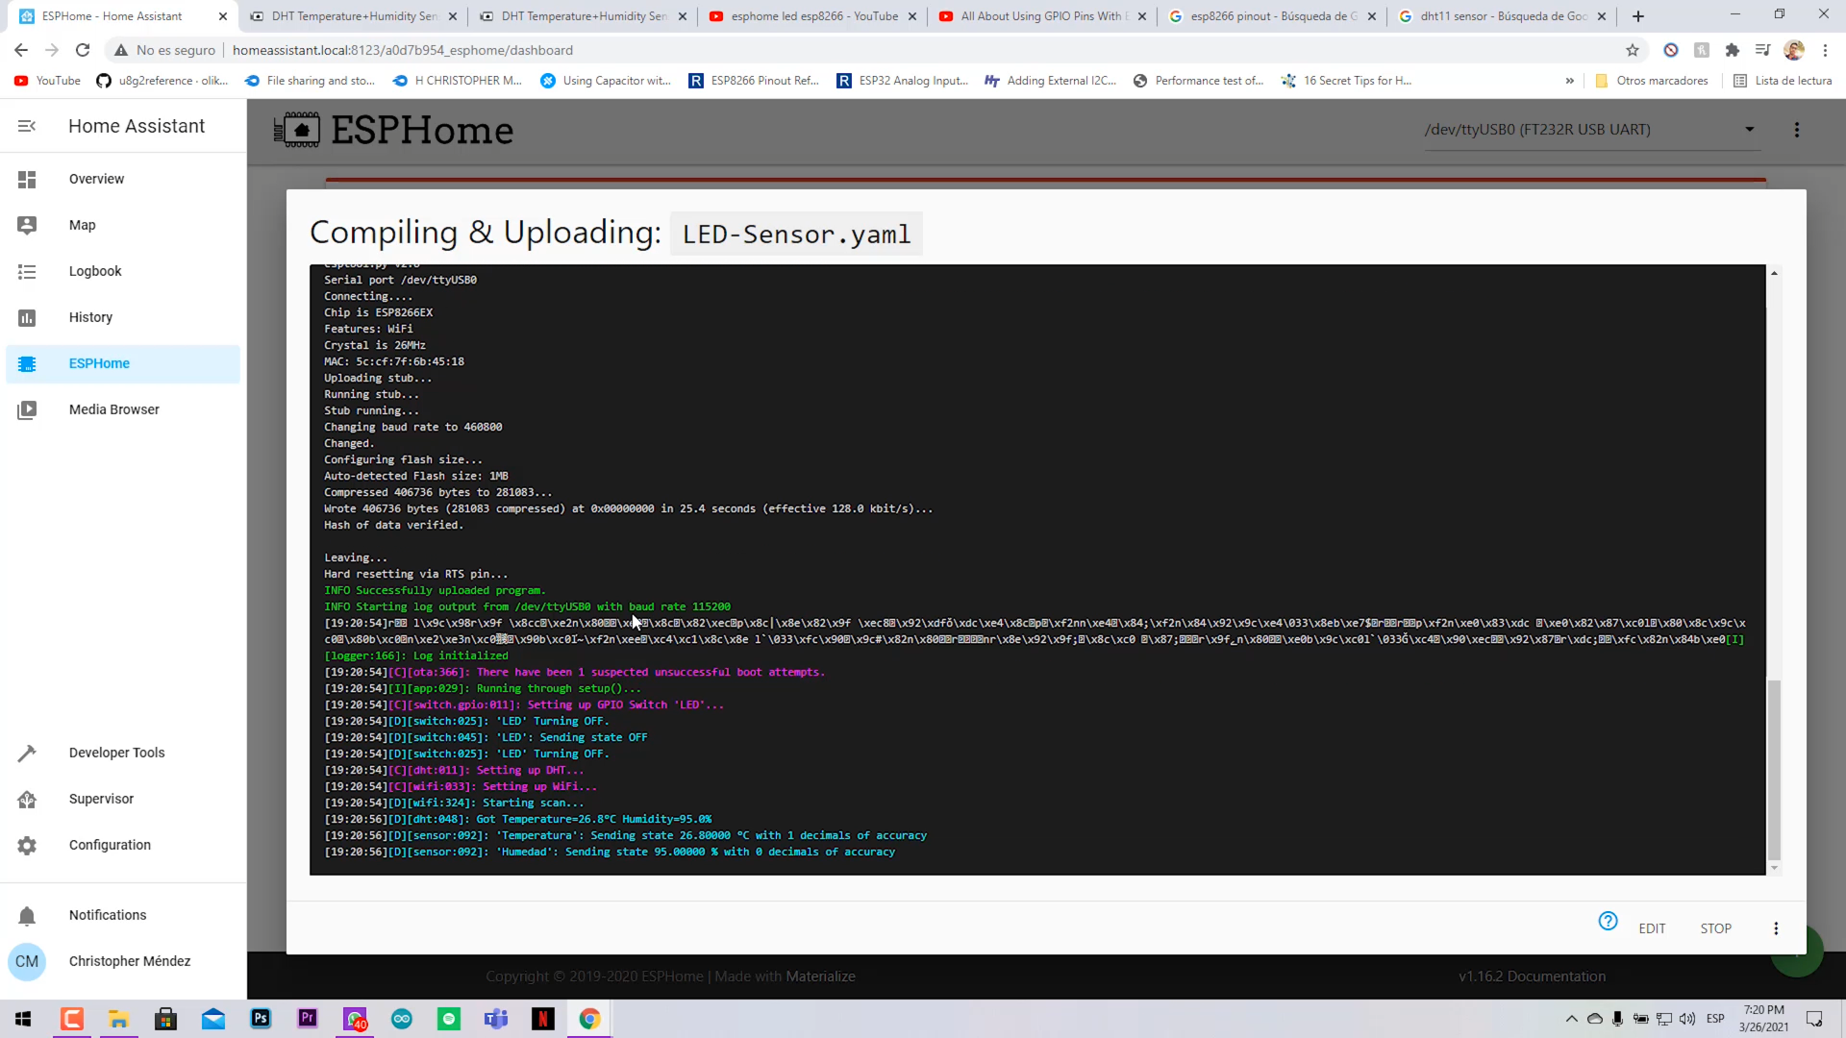Click the EDIT button

(1652, 928)
